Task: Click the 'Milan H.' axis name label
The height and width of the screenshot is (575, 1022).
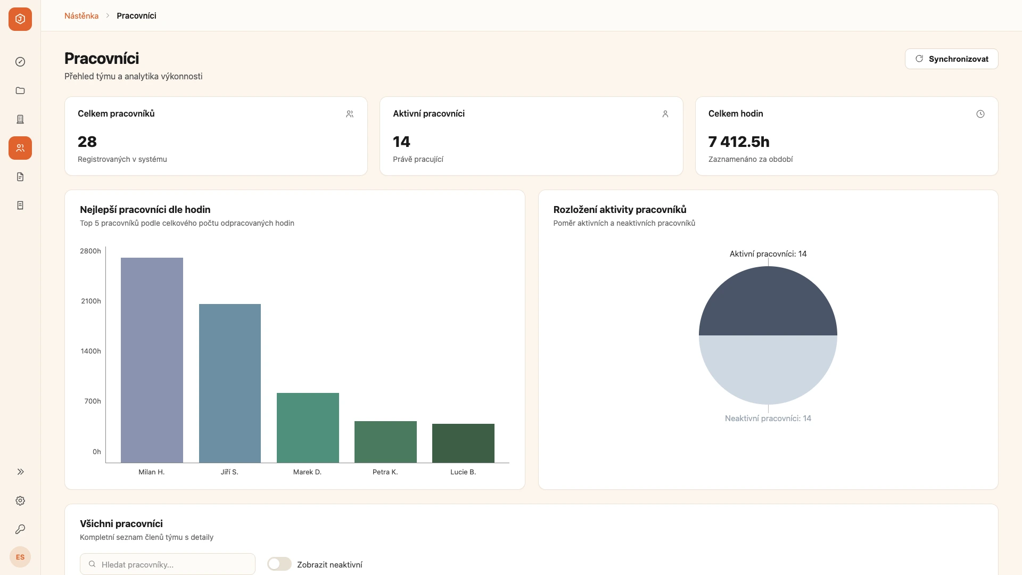Action: [x=152, y=472]
